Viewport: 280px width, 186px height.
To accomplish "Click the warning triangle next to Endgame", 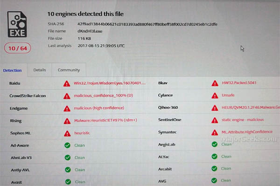I will tap(67, 108).
